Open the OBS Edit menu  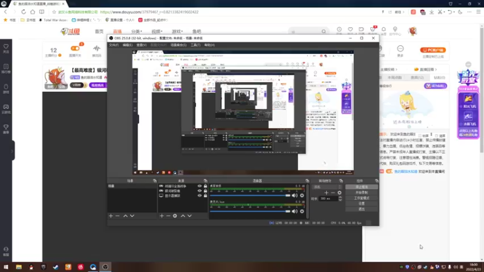click(x=128, y=45)
